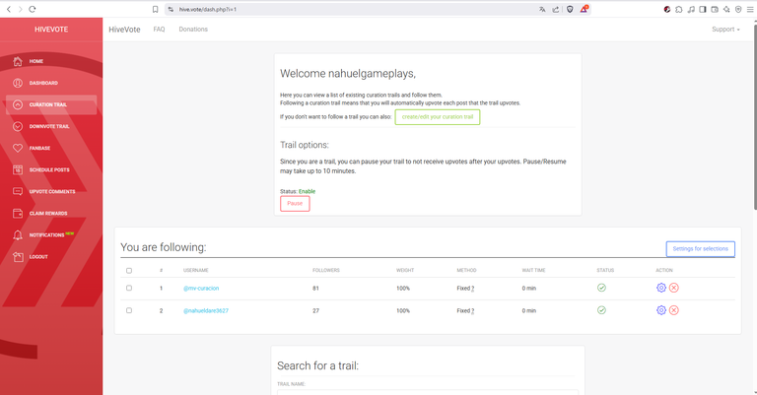Open the Brave Shields icon

[x=570, y=9]
